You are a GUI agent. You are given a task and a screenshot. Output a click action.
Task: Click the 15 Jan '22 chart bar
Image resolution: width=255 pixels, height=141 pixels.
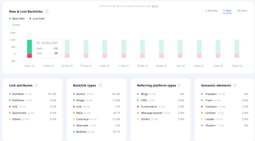coord(218,49)
